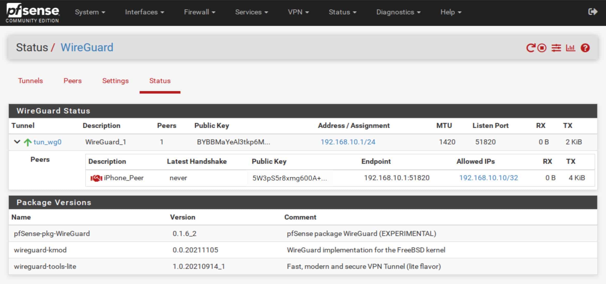Select the pfSense-pkg-WireGuard package name

click(52, 234)
